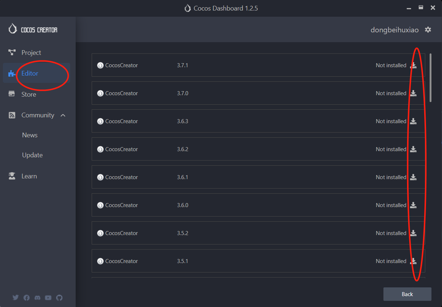Download CocosCreator 3.7.0 via its install icon
This screenshot has width=442, height=307.
coord(413,93)
